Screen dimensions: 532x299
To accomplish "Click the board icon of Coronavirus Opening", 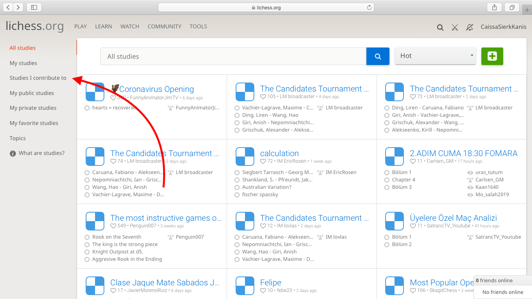I will coord(95,92).
